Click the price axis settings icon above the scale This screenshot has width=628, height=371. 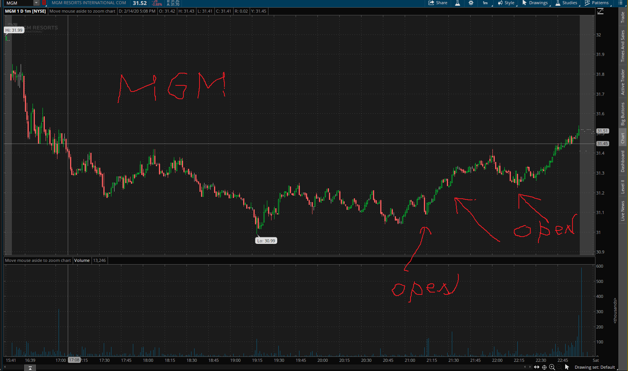click(x=600, y=11)
